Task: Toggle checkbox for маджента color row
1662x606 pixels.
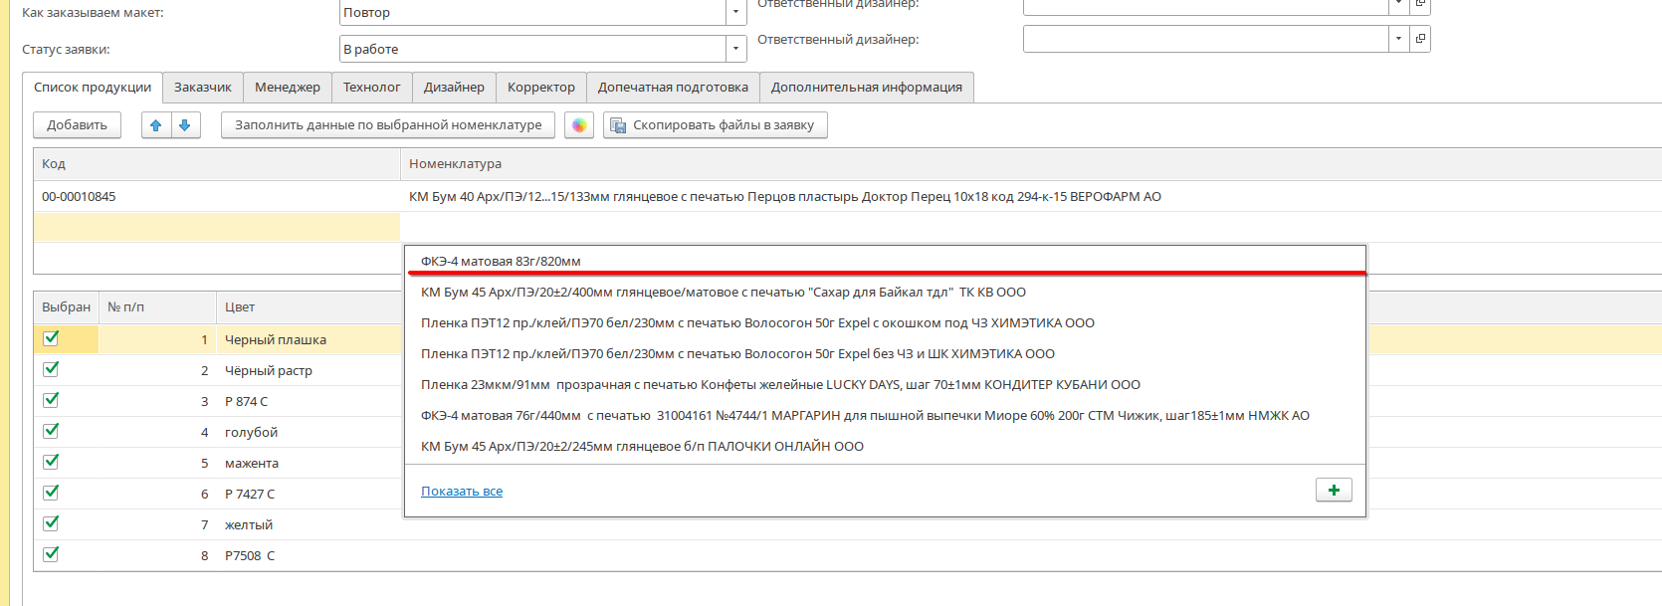Action: point(52,462)
